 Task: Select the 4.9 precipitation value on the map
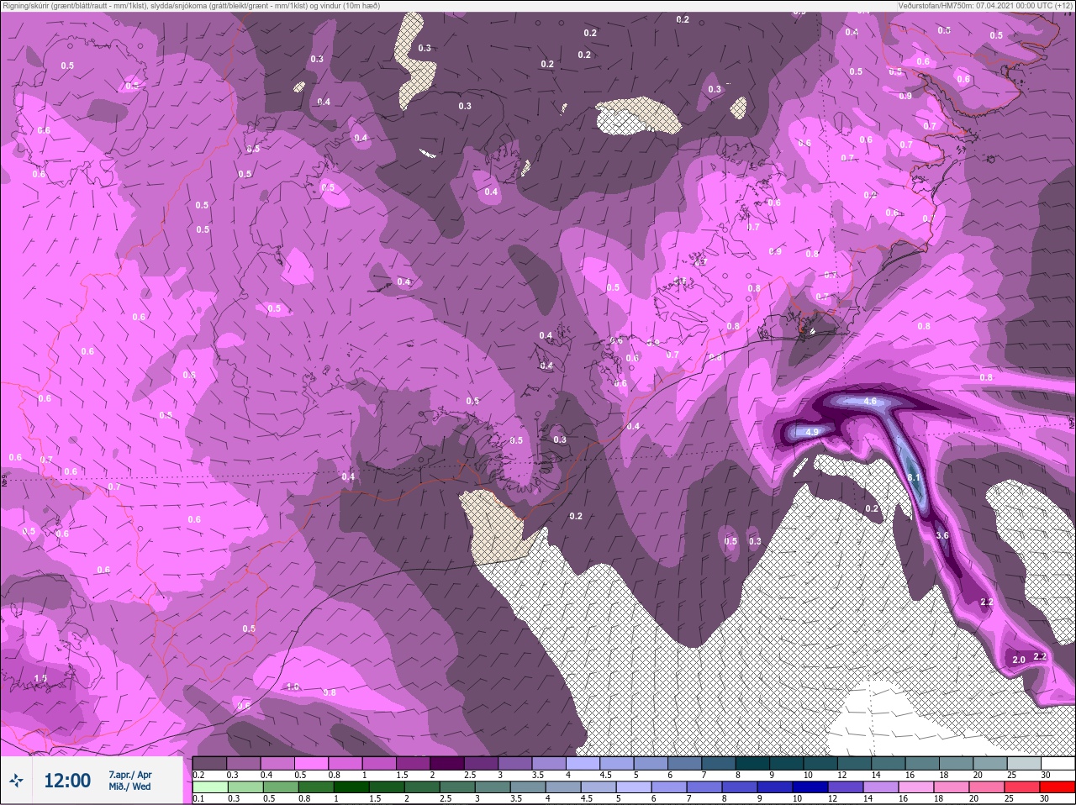tap(812, 432)
